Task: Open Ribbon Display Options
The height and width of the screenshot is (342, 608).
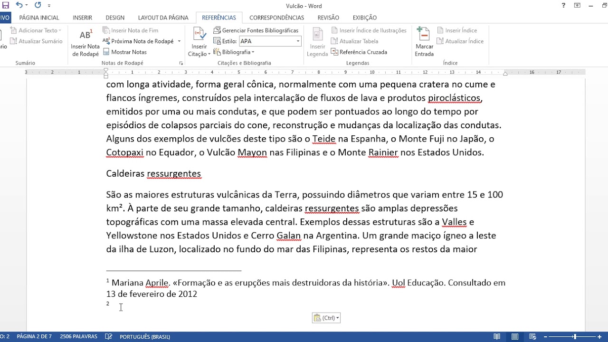Action: click(577, 6)
